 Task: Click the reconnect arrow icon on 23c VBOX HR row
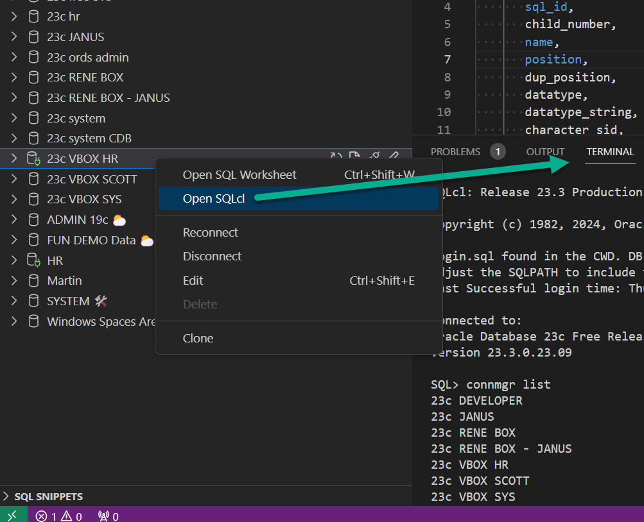pos(336,156)
